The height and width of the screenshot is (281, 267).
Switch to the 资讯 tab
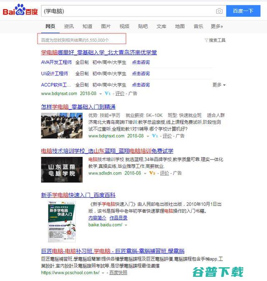69,26
